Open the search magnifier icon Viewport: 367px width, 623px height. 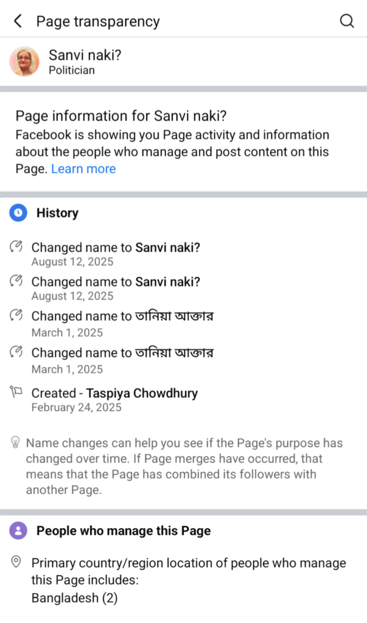coord(346,21)
